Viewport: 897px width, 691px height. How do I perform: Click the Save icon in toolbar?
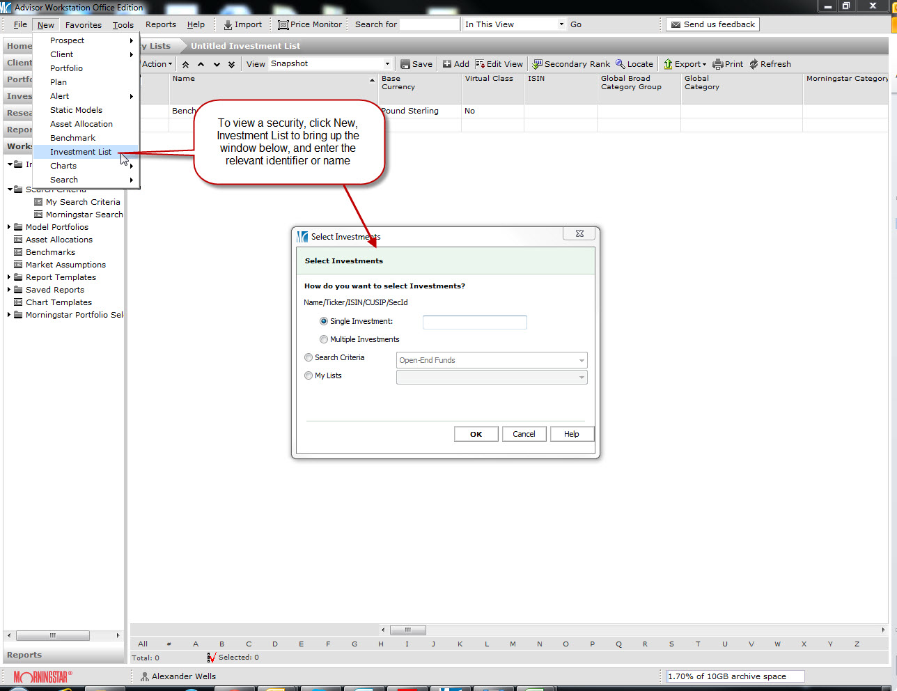coord(405,64)
